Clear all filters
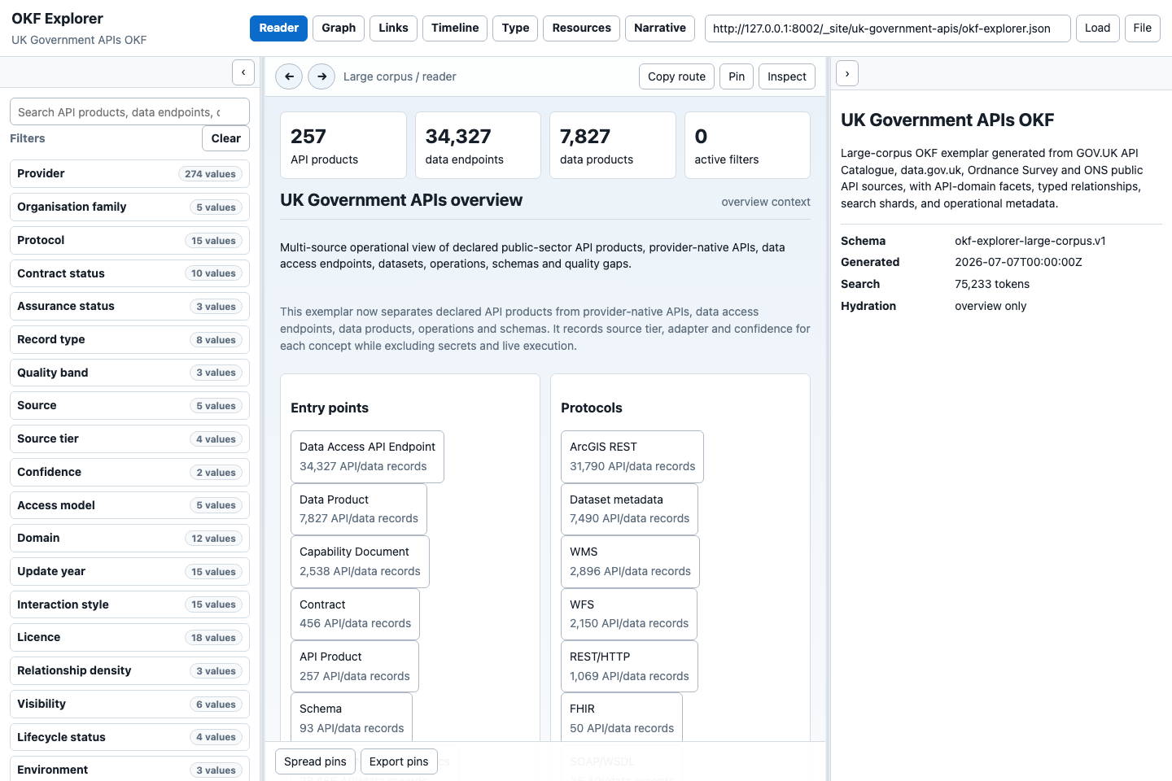Viewport: 1172px width, 781px height. click(225, 138)
